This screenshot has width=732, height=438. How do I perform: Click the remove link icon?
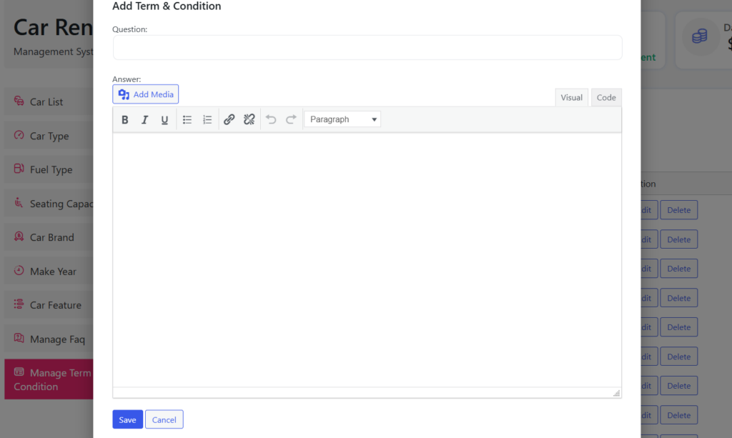(x=249, y=120)
